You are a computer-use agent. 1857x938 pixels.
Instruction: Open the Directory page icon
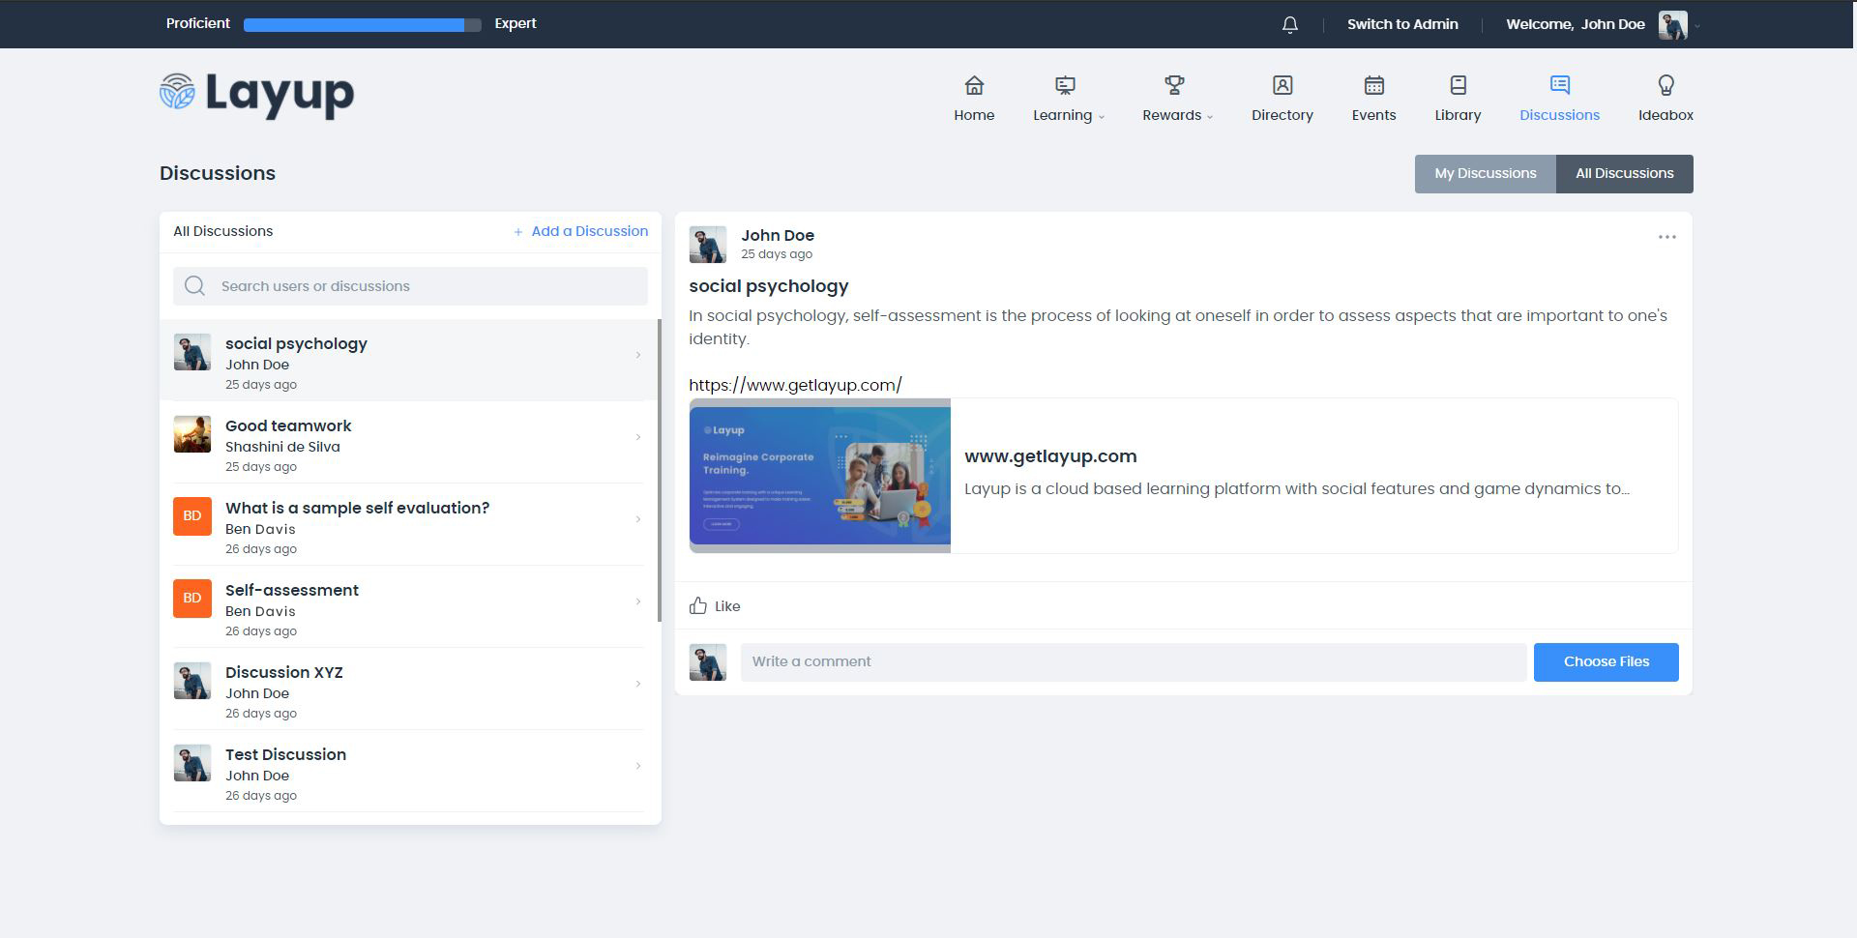pos(1282,86)
